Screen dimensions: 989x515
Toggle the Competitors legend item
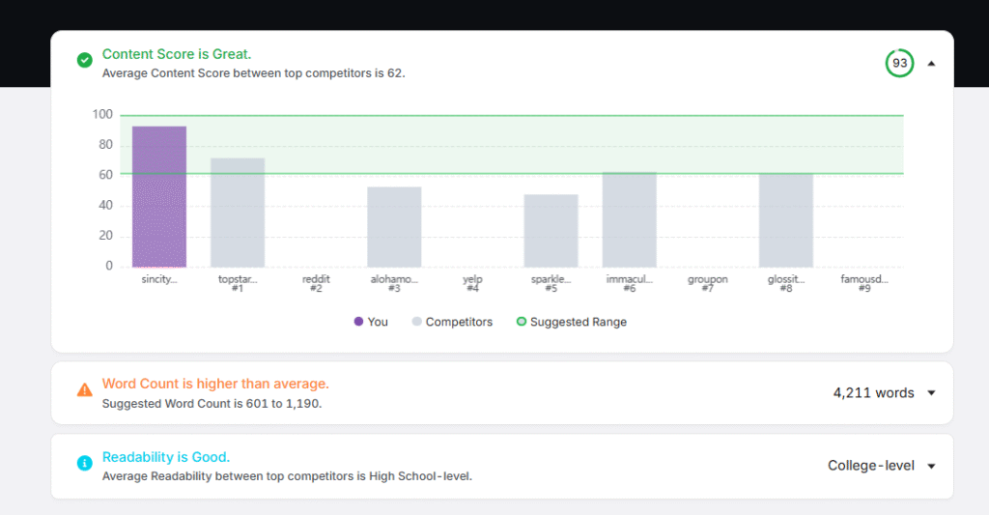pyautogui.click(x=452, y=322)
